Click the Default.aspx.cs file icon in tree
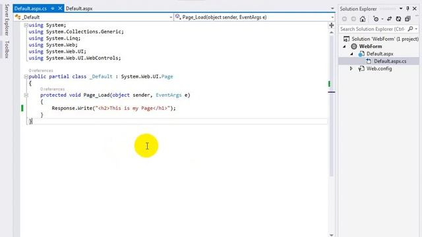This screenshot has width=422, height=237. click(x=369, y=61)
